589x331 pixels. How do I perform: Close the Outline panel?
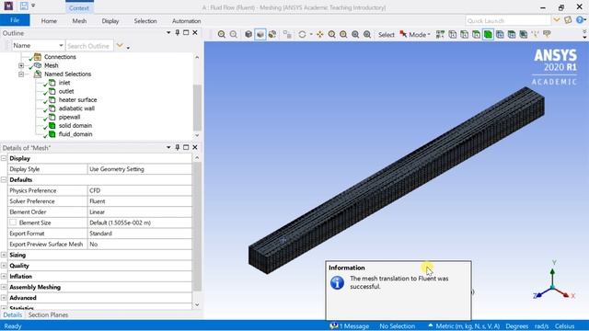pos(194,33)
